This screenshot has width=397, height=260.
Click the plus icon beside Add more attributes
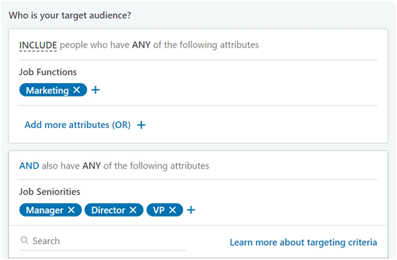(141, 125)
